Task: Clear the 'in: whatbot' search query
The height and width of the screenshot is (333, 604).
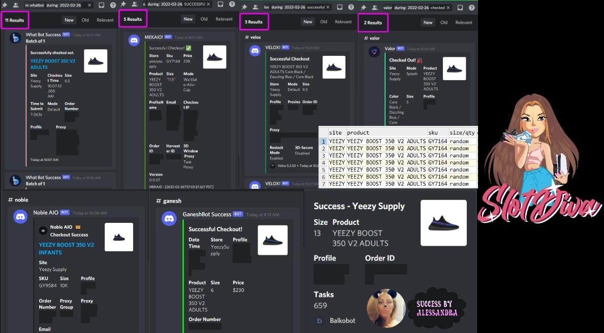Action: [89, 5]
